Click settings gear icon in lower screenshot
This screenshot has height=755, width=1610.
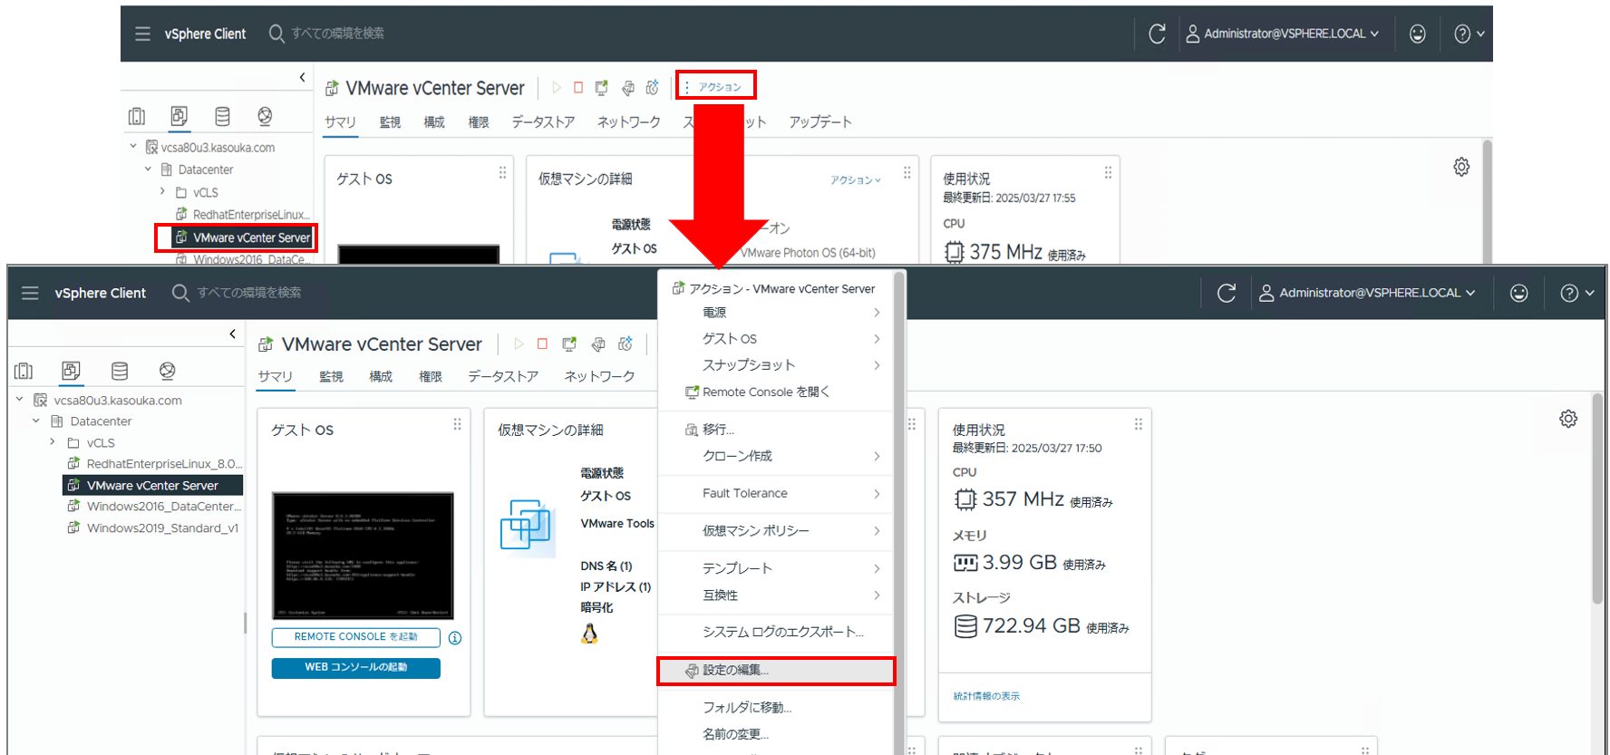click(1568, 419)
